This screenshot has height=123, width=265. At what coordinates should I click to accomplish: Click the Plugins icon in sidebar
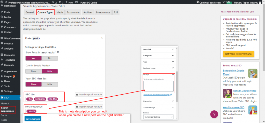pos(2,76)
